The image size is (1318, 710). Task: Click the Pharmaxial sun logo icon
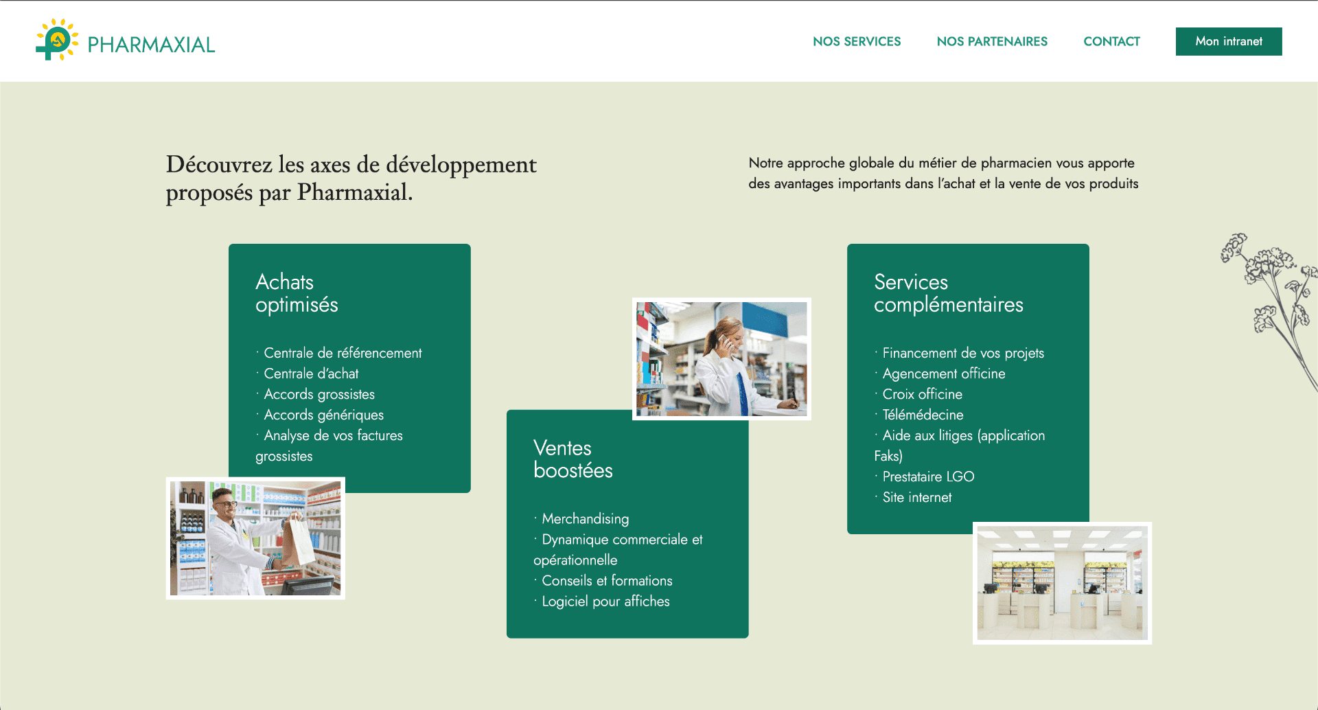coord(57,40)
